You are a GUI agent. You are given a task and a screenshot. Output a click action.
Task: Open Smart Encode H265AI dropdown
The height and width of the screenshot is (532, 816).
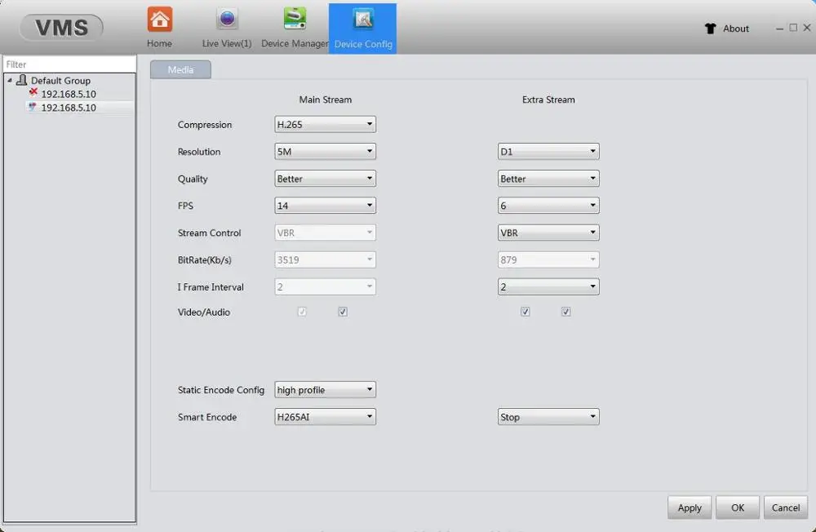tap(326, 417)
